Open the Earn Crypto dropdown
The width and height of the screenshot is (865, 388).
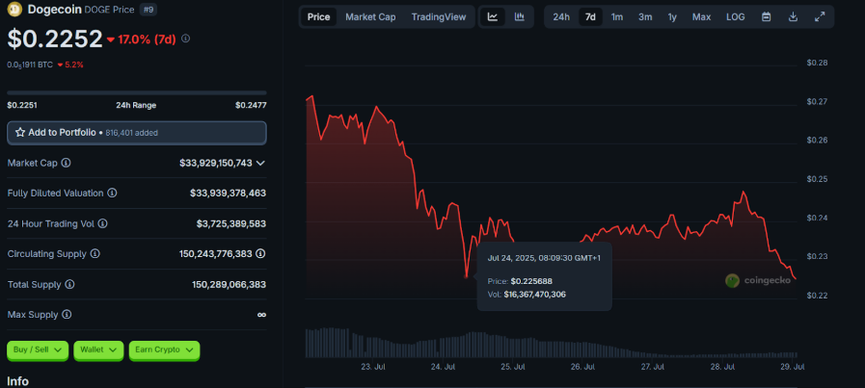[164, 350]
